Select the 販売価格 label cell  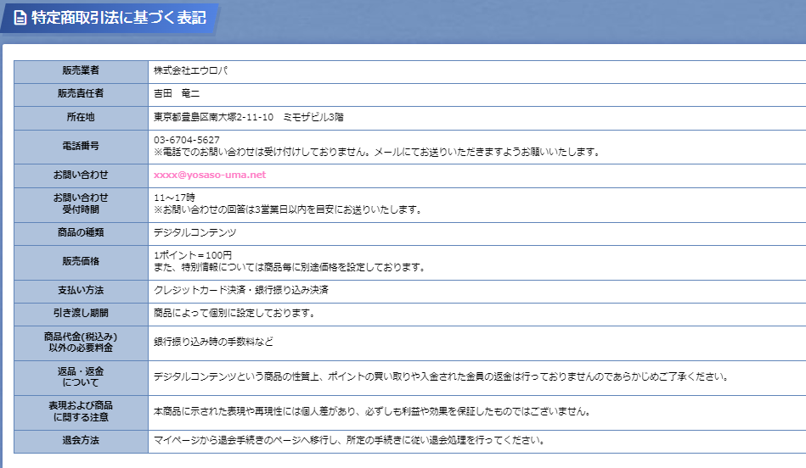click(81, 262)
